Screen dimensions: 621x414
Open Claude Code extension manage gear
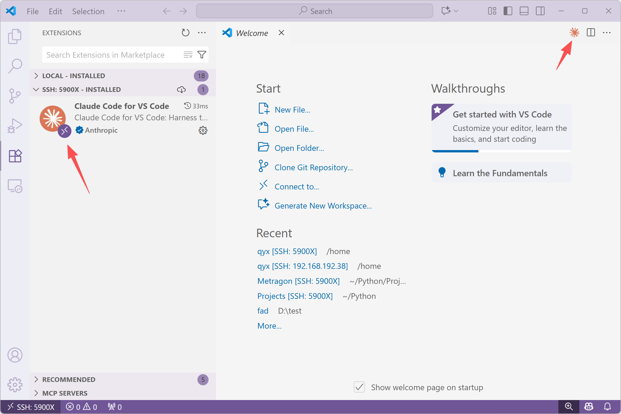coord(203,130)
